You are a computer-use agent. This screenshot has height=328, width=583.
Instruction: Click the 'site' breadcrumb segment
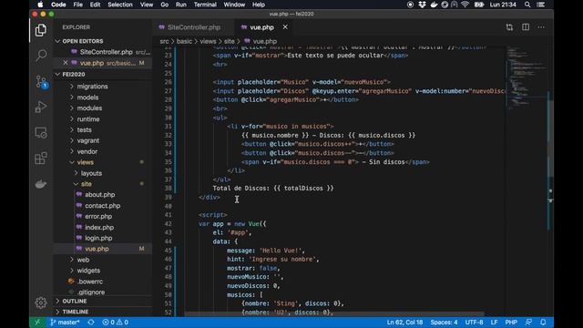229,41
